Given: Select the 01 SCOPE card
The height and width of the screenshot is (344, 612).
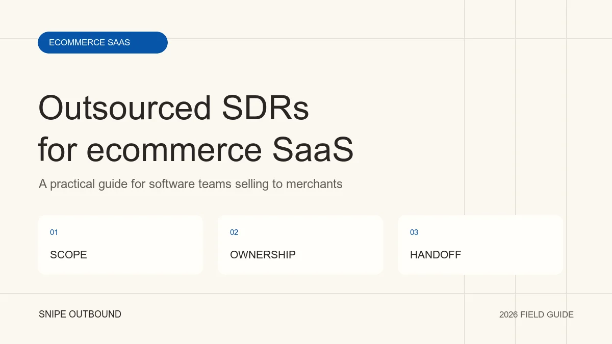Looking at the screenshot, I should tap(120, 245).
